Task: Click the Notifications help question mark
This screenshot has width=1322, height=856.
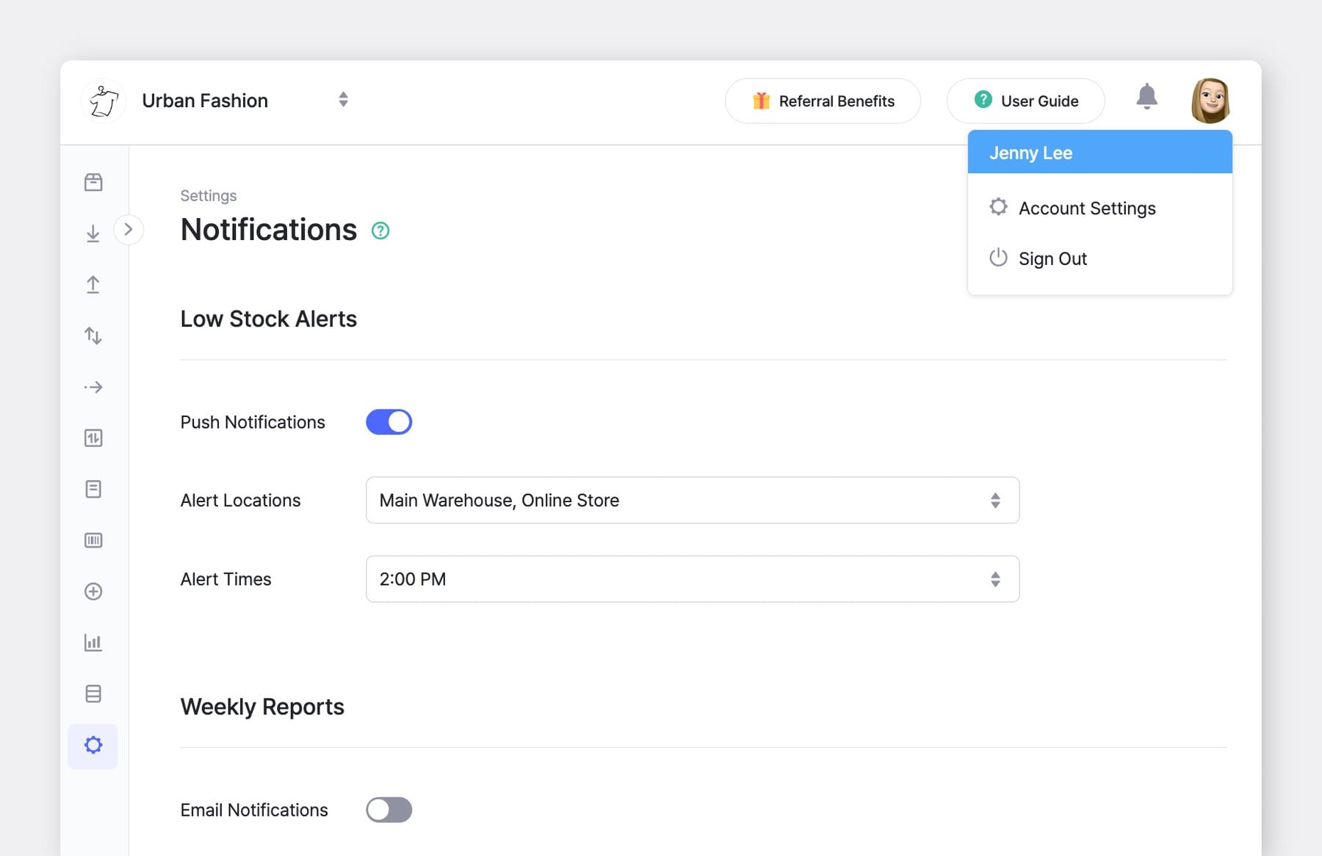Action: point(380,231)
